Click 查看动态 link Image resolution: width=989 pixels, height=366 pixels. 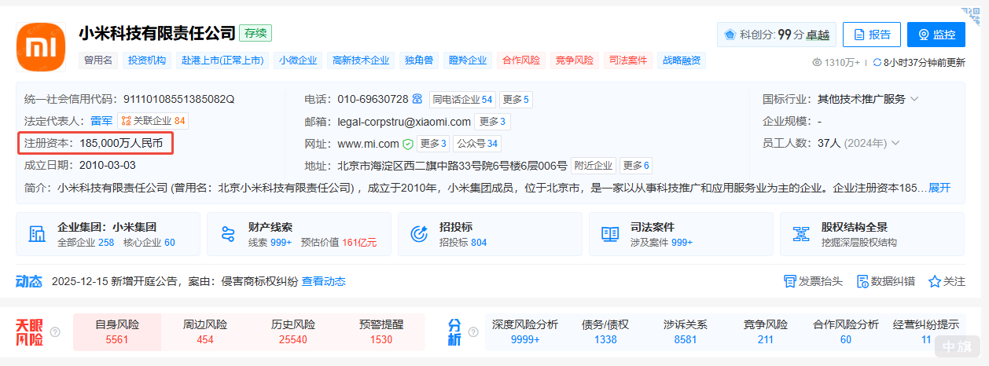[x=324, y=281]
